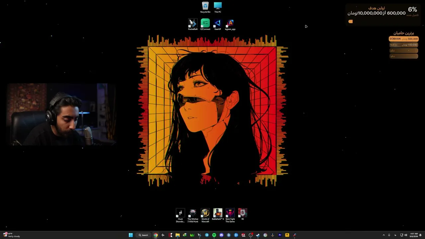Click the streamer webcam overlay
Screen dimensions: 425x239
61,115
